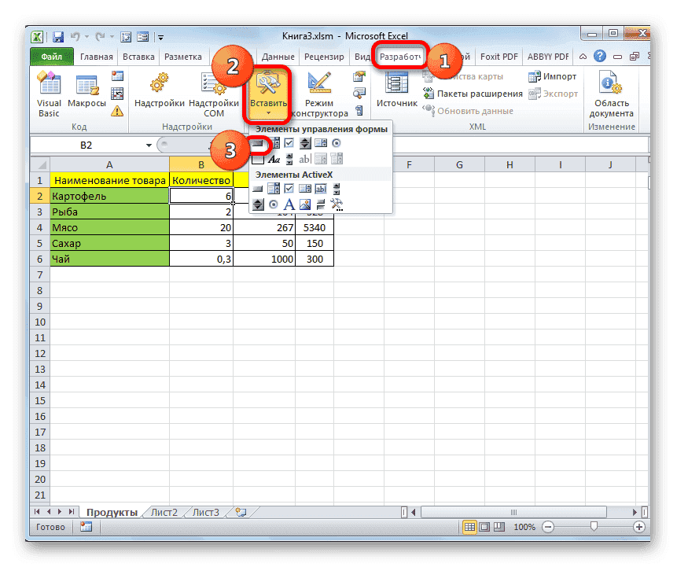Select the ActiveX text box control
This screenshot has height=567, width=688.
(x=321, y=188)
